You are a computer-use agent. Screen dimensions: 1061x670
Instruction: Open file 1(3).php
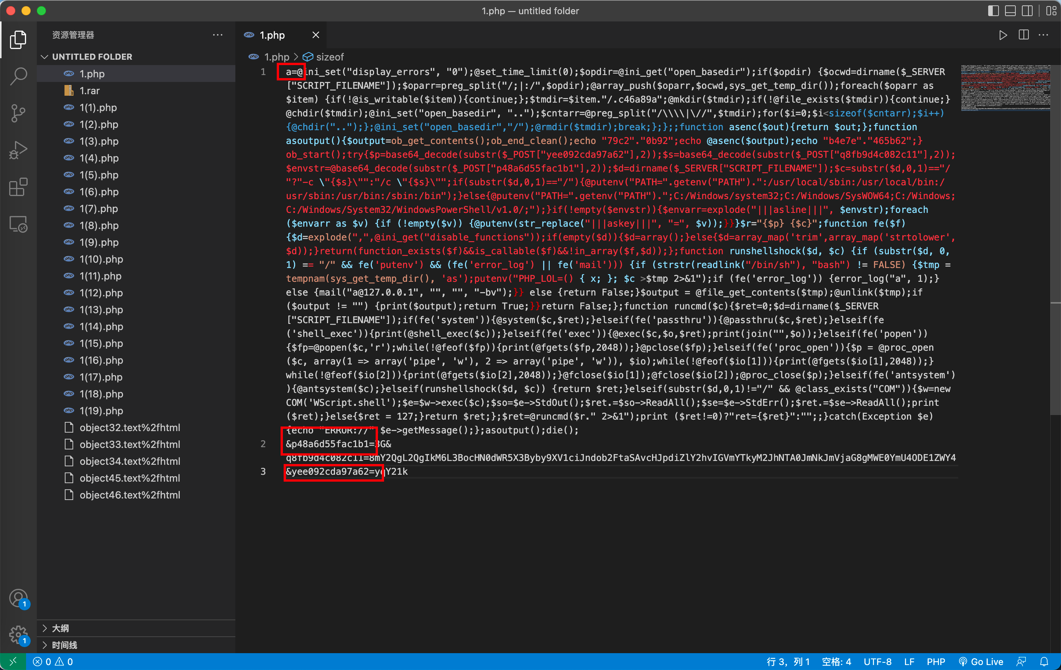tap(136, 141)
